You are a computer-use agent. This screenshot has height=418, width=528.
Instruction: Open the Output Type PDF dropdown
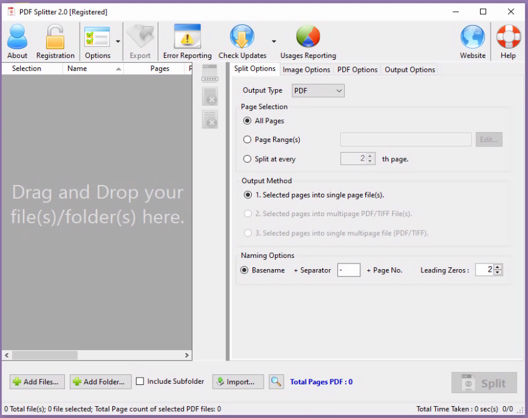(x=318, y=90)
